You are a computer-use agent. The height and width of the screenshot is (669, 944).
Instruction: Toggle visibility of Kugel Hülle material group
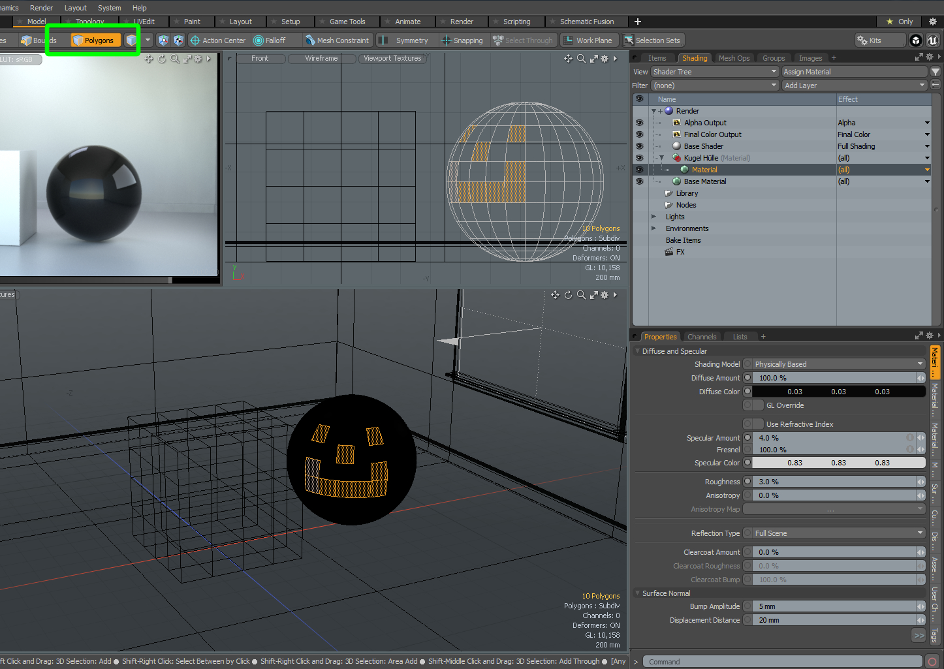pos(639,158)
